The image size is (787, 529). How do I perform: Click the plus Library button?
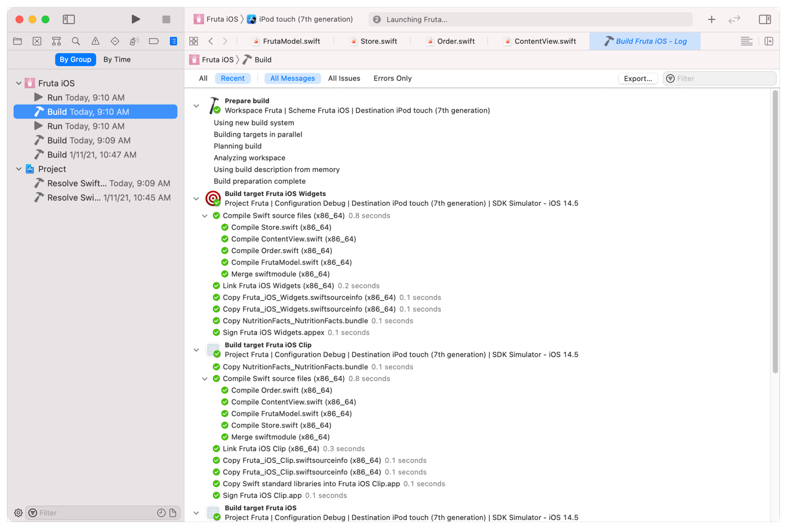coord(711,19)
